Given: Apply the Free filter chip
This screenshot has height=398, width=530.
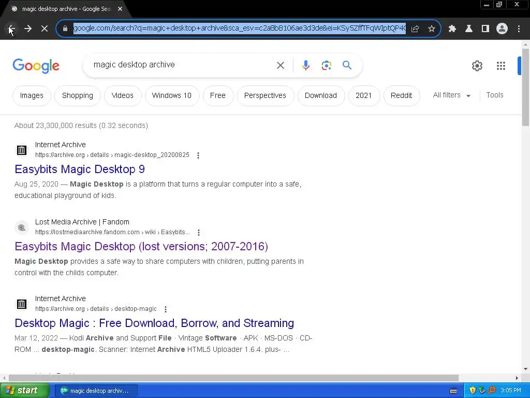Looking at the screenshot, I should coord(218,95).
